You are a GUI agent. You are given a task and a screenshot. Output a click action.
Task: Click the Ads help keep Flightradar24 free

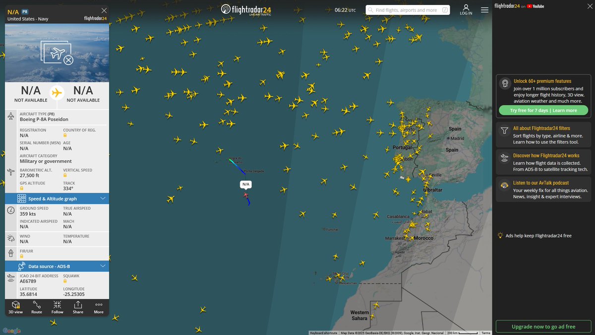click(538, 236)
